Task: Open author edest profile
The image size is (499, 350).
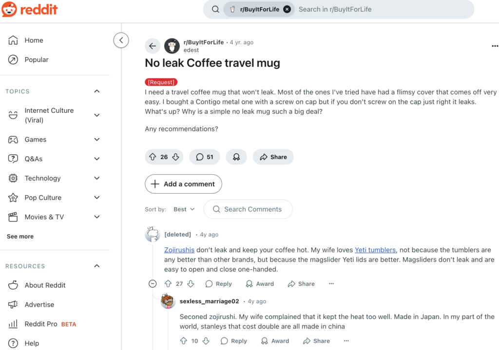Action: point(191,50)
